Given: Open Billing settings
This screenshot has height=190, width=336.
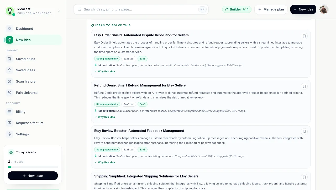Looking at the screenshot, I should pyautogui.click(x=33, y=112).
